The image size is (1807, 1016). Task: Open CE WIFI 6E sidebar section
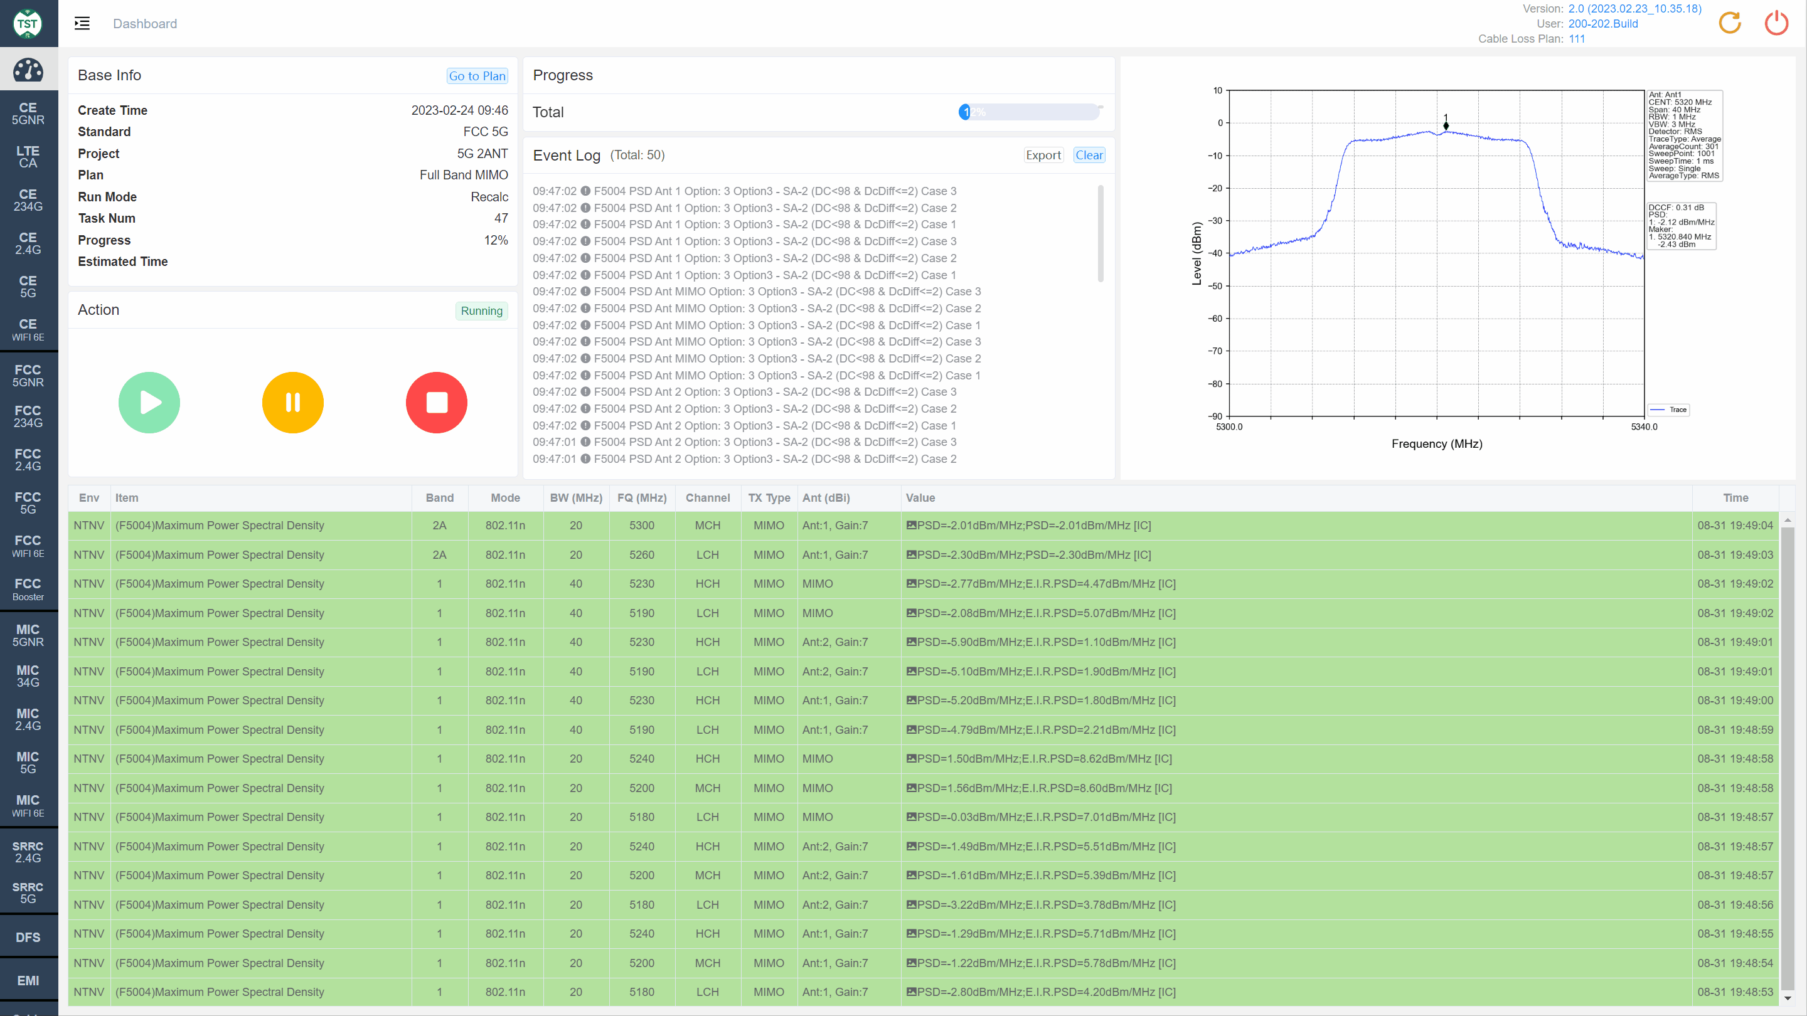pyautogui.click(x=28, y=329)
